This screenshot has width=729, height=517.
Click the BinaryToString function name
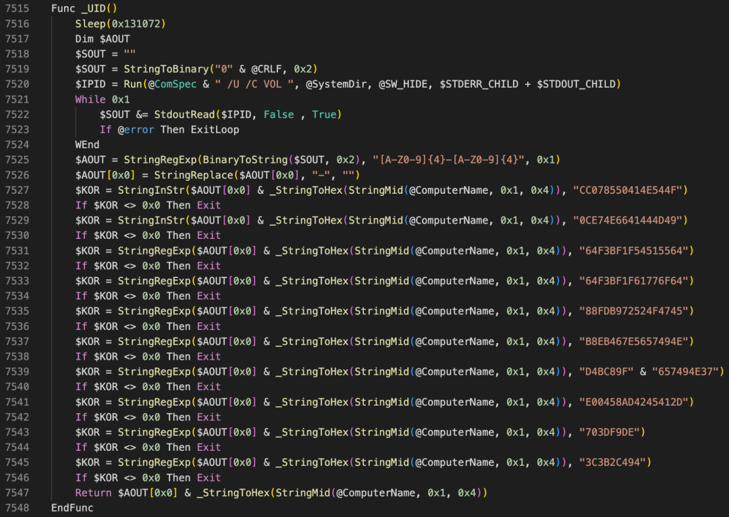[x=245, y=160]
